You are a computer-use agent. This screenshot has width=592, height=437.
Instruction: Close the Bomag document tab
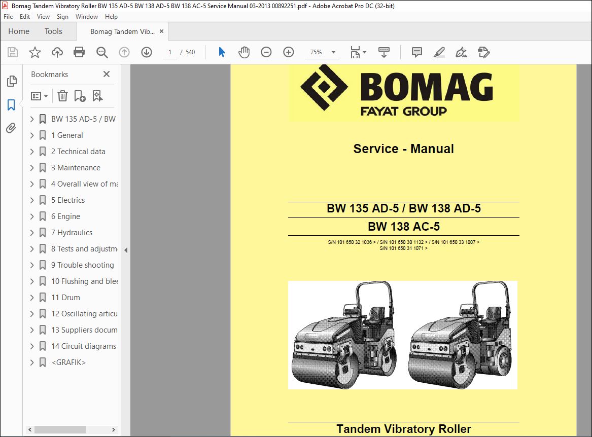coord(162,31)
